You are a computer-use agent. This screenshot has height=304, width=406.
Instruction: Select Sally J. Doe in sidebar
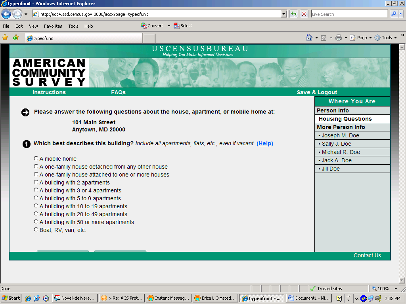[352, 144]
